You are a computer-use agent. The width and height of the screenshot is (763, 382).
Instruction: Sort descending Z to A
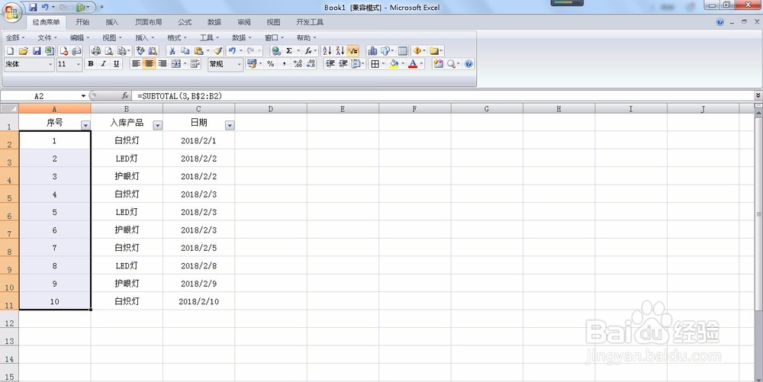click(x=340, y=50)
